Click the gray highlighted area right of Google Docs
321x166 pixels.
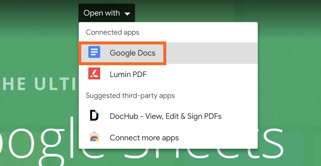212,53
